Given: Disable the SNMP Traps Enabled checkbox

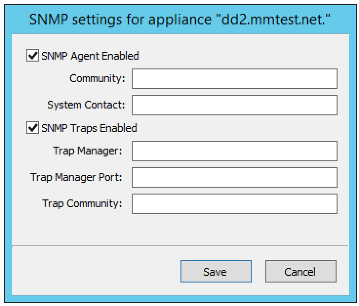Looking at the screenshot, I should [33, 128].
